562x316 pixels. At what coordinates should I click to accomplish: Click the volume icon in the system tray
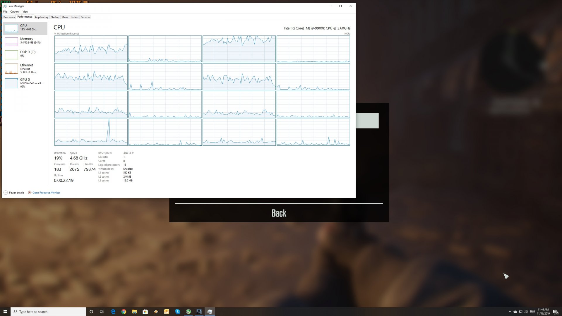(x=526, y=312)
